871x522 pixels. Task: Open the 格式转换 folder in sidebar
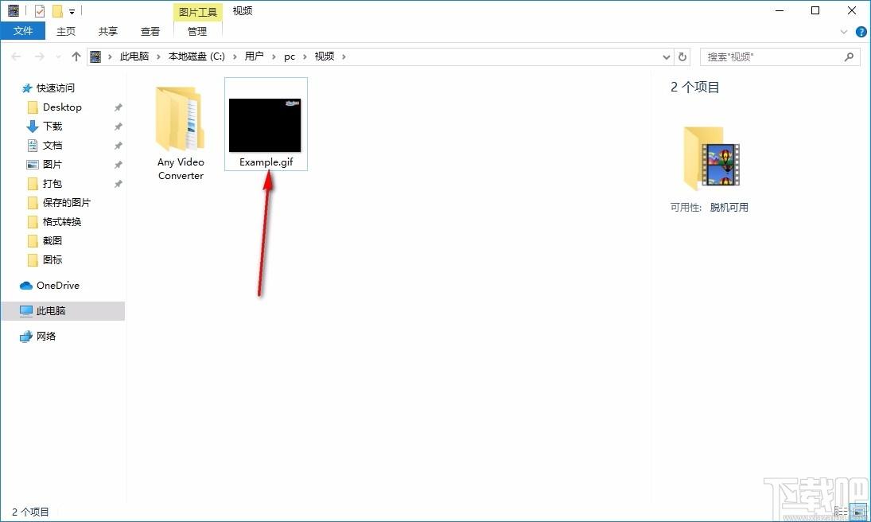pos(62,221)
